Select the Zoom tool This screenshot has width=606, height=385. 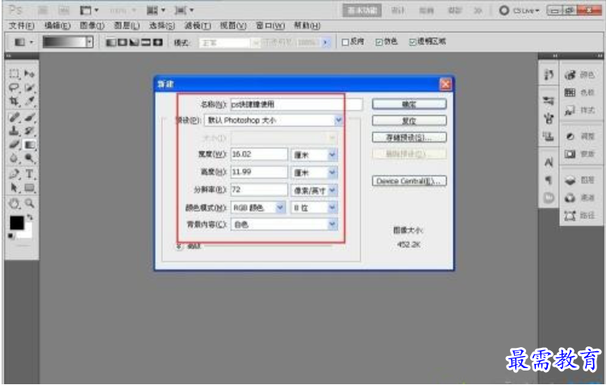(x=29, y=203)
